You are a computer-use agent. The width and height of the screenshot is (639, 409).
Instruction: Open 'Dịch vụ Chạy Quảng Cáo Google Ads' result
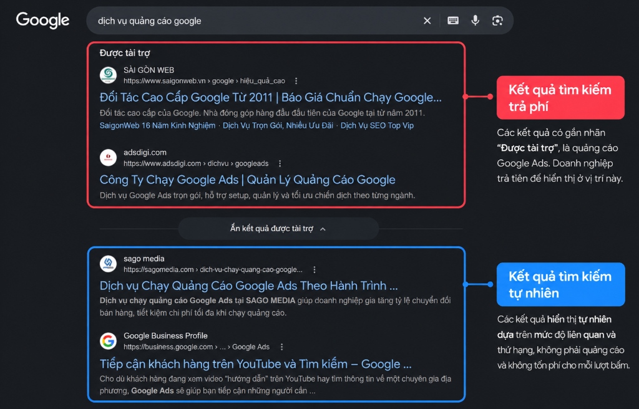248,286
